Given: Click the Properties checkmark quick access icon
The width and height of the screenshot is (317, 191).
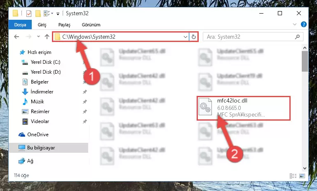Looking at the screenshot, I should (29, 14).
